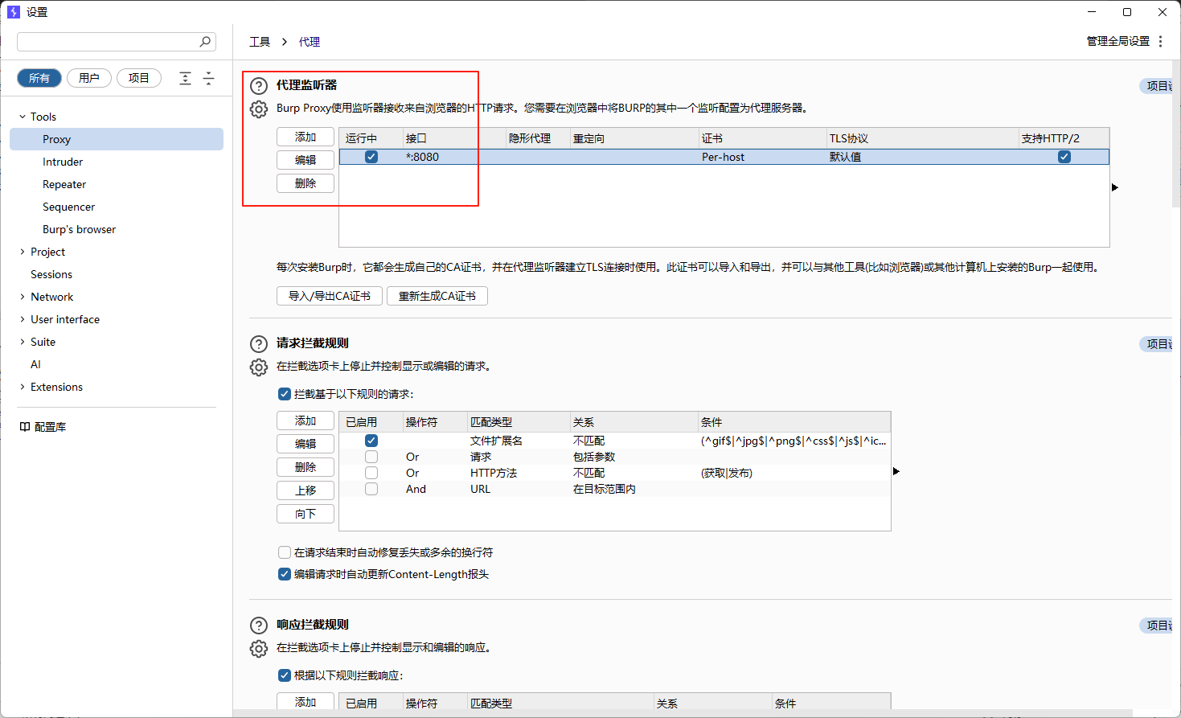This screenshot has height=718, width=1181.
Task: Open the 管理全局设置 three-dot menu
Action: (x=1160, y=42)
